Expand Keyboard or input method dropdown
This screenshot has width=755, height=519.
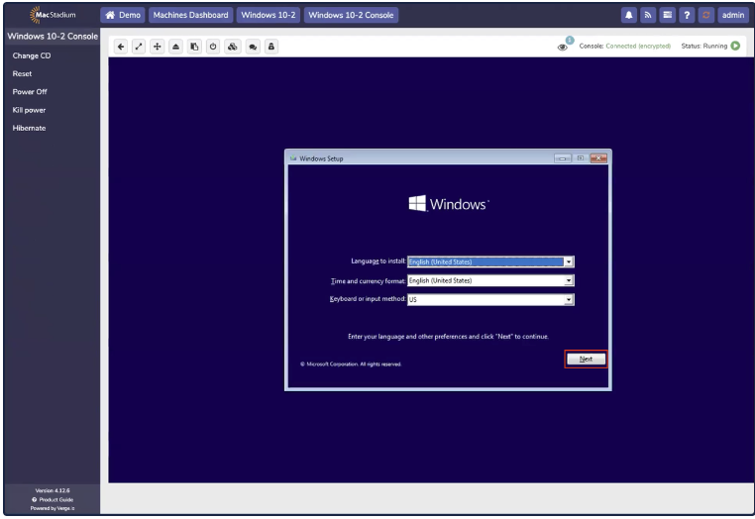pos(569,299)
